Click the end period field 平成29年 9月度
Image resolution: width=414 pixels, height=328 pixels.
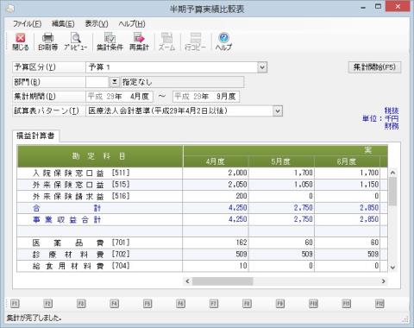point(206,97)
